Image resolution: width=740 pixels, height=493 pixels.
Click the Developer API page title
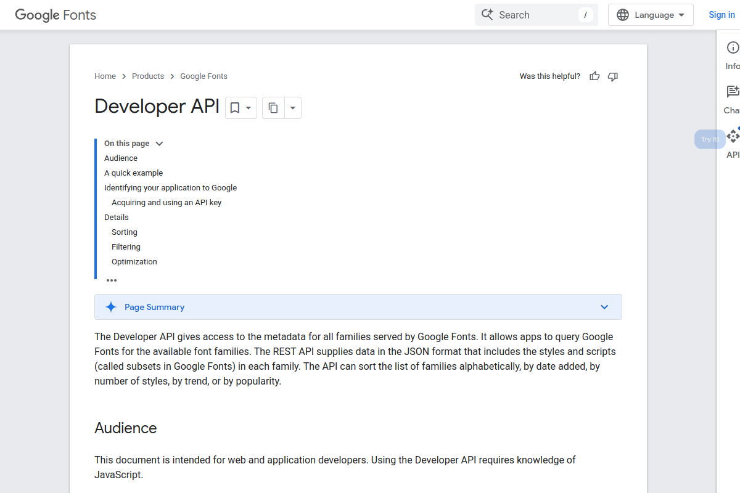point(157,107)
